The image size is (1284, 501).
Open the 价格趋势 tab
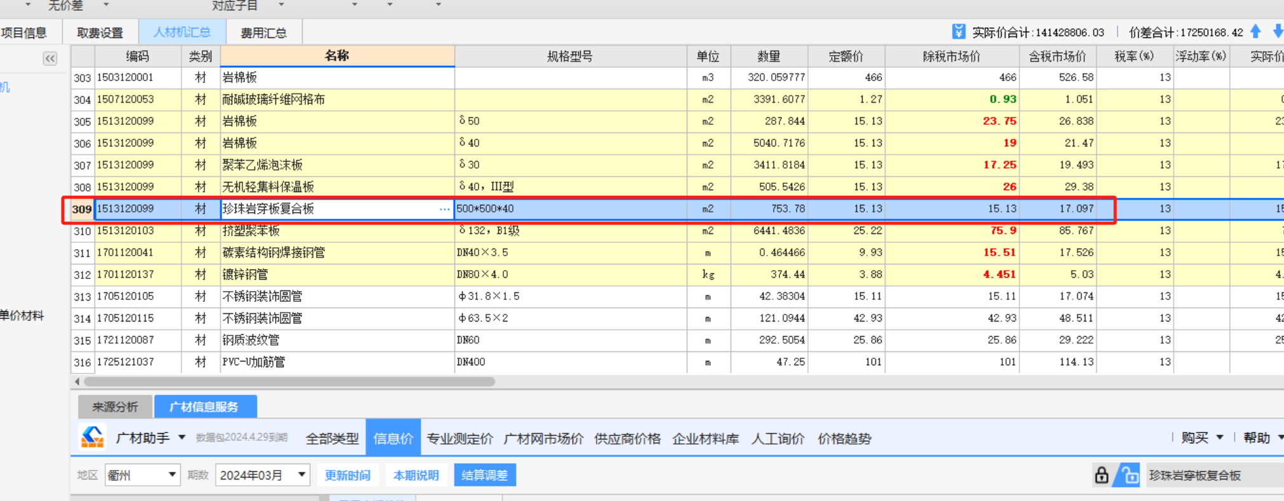click(844, 438)
